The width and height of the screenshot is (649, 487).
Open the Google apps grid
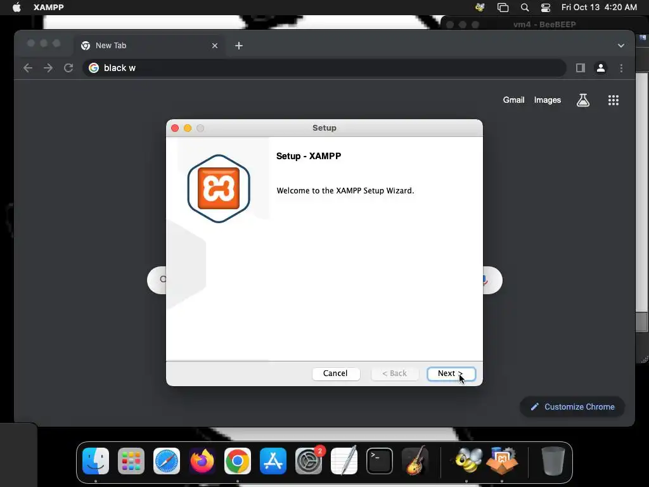point(613,100)
